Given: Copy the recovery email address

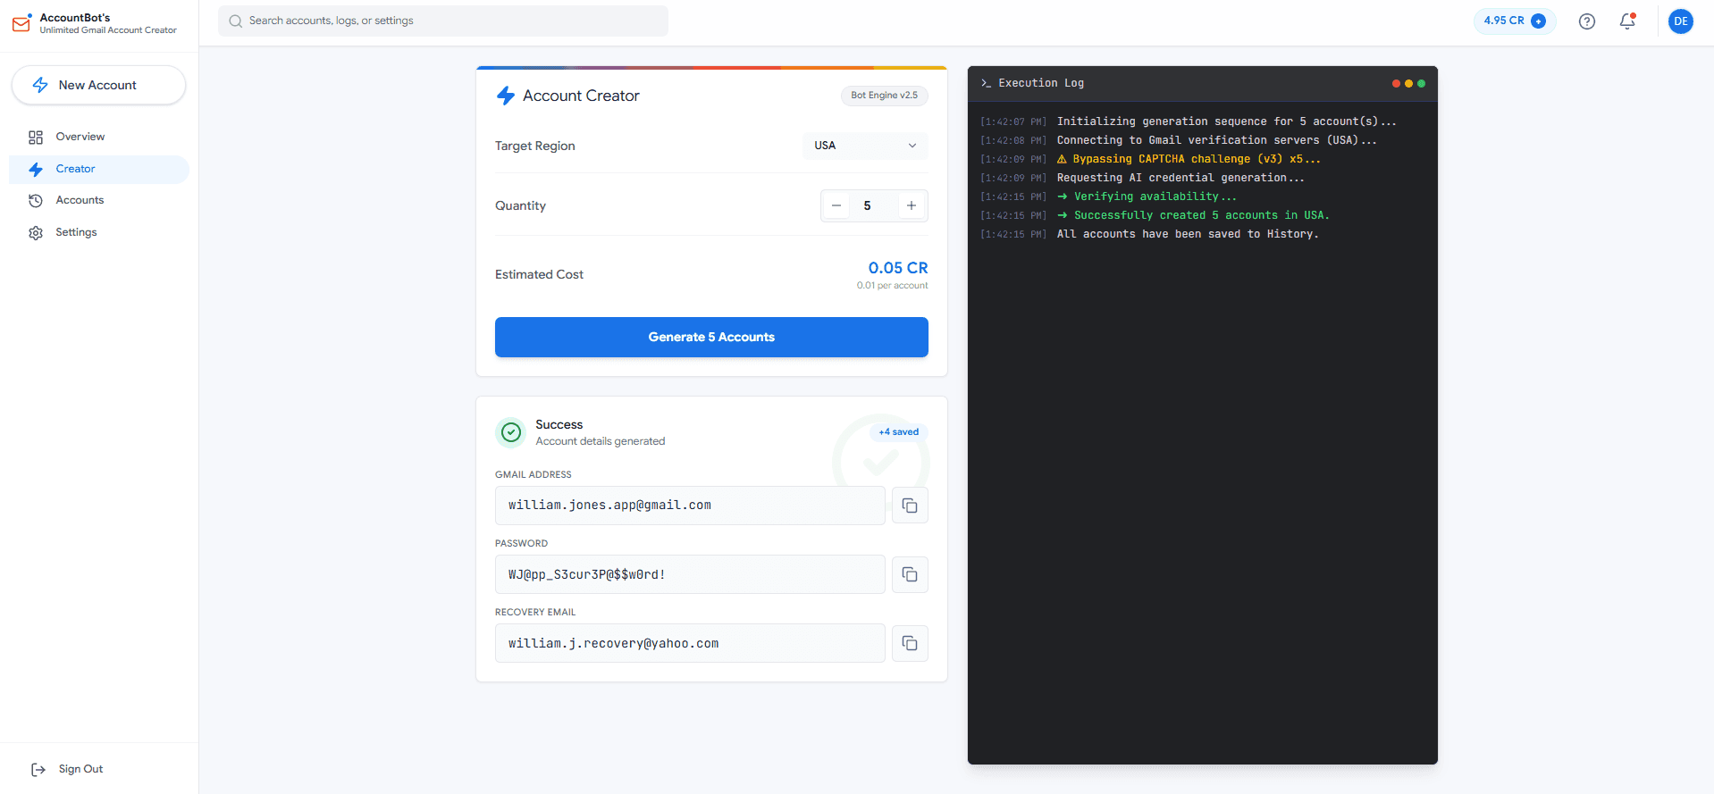Looking at the screenshot, I should pyautogui.click(x=910, y=643).
